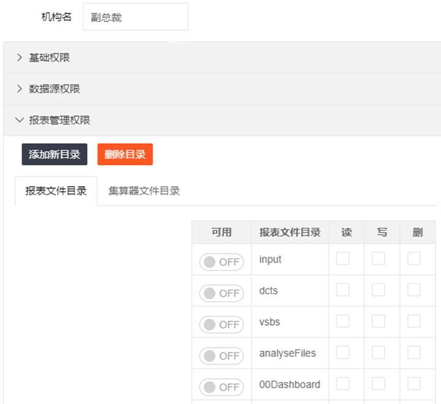Click the input directory name
The height and width of the screenshot is (404, 441).
pos(270,259)
